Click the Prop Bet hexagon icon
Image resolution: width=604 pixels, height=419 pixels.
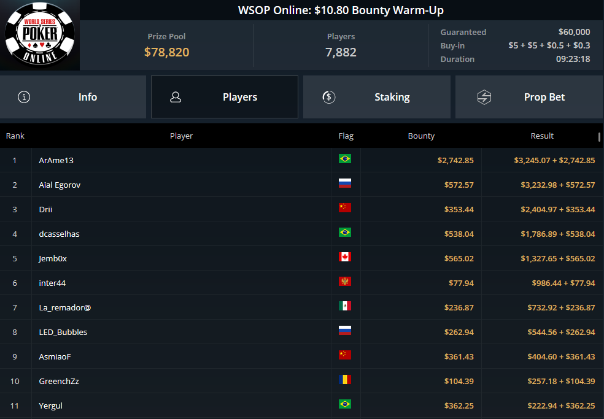click(484, 97)
